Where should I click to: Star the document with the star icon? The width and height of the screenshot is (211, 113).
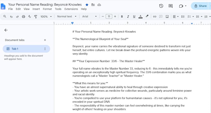pyautogui.click(x=87, y=5)
